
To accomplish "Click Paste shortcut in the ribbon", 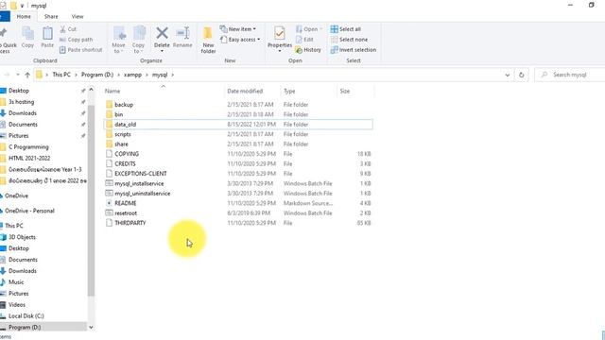I will click(x=81, y=50).
